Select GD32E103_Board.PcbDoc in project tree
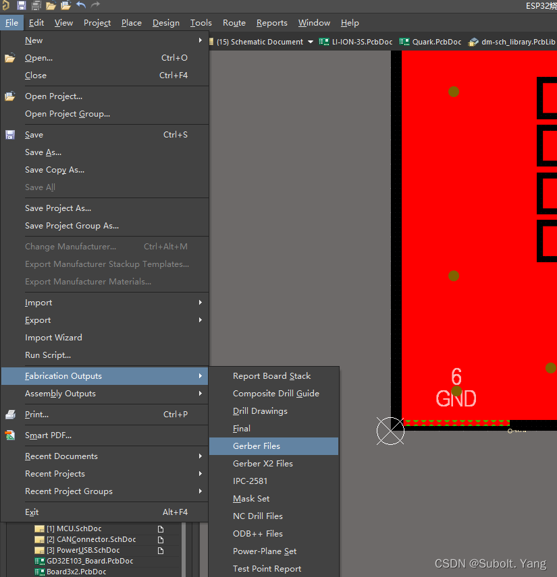This screenshot has height=577, width=557. tap(89, 561)
